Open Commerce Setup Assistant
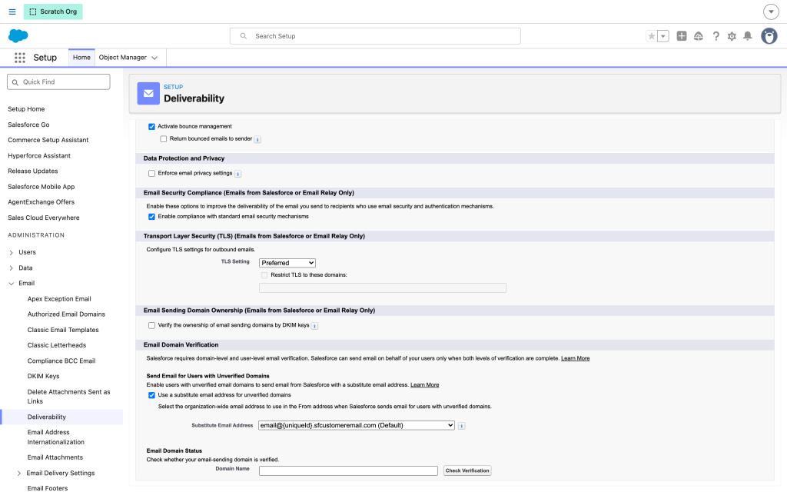This screenshot has height=492, width=787. (48, 140)
